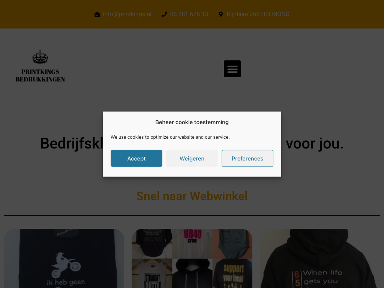Open the hamburger menu button
384x288 pixels.
[232, 69]
